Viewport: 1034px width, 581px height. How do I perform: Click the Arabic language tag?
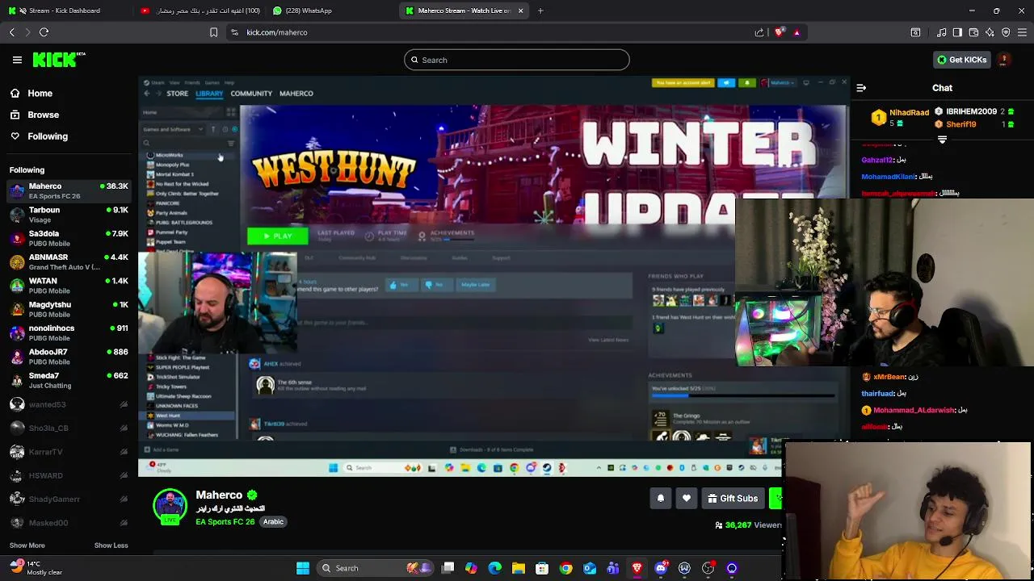(x=273, y=522)
